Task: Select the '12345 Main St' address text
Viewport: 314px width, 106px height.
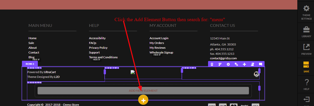Action: point(220,38)
